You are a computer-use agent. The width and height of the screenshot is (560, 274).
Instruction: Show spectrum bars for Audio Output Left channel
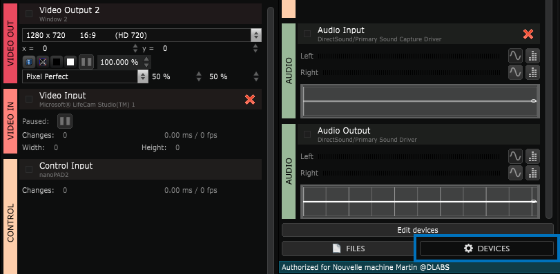click(532, 156)
